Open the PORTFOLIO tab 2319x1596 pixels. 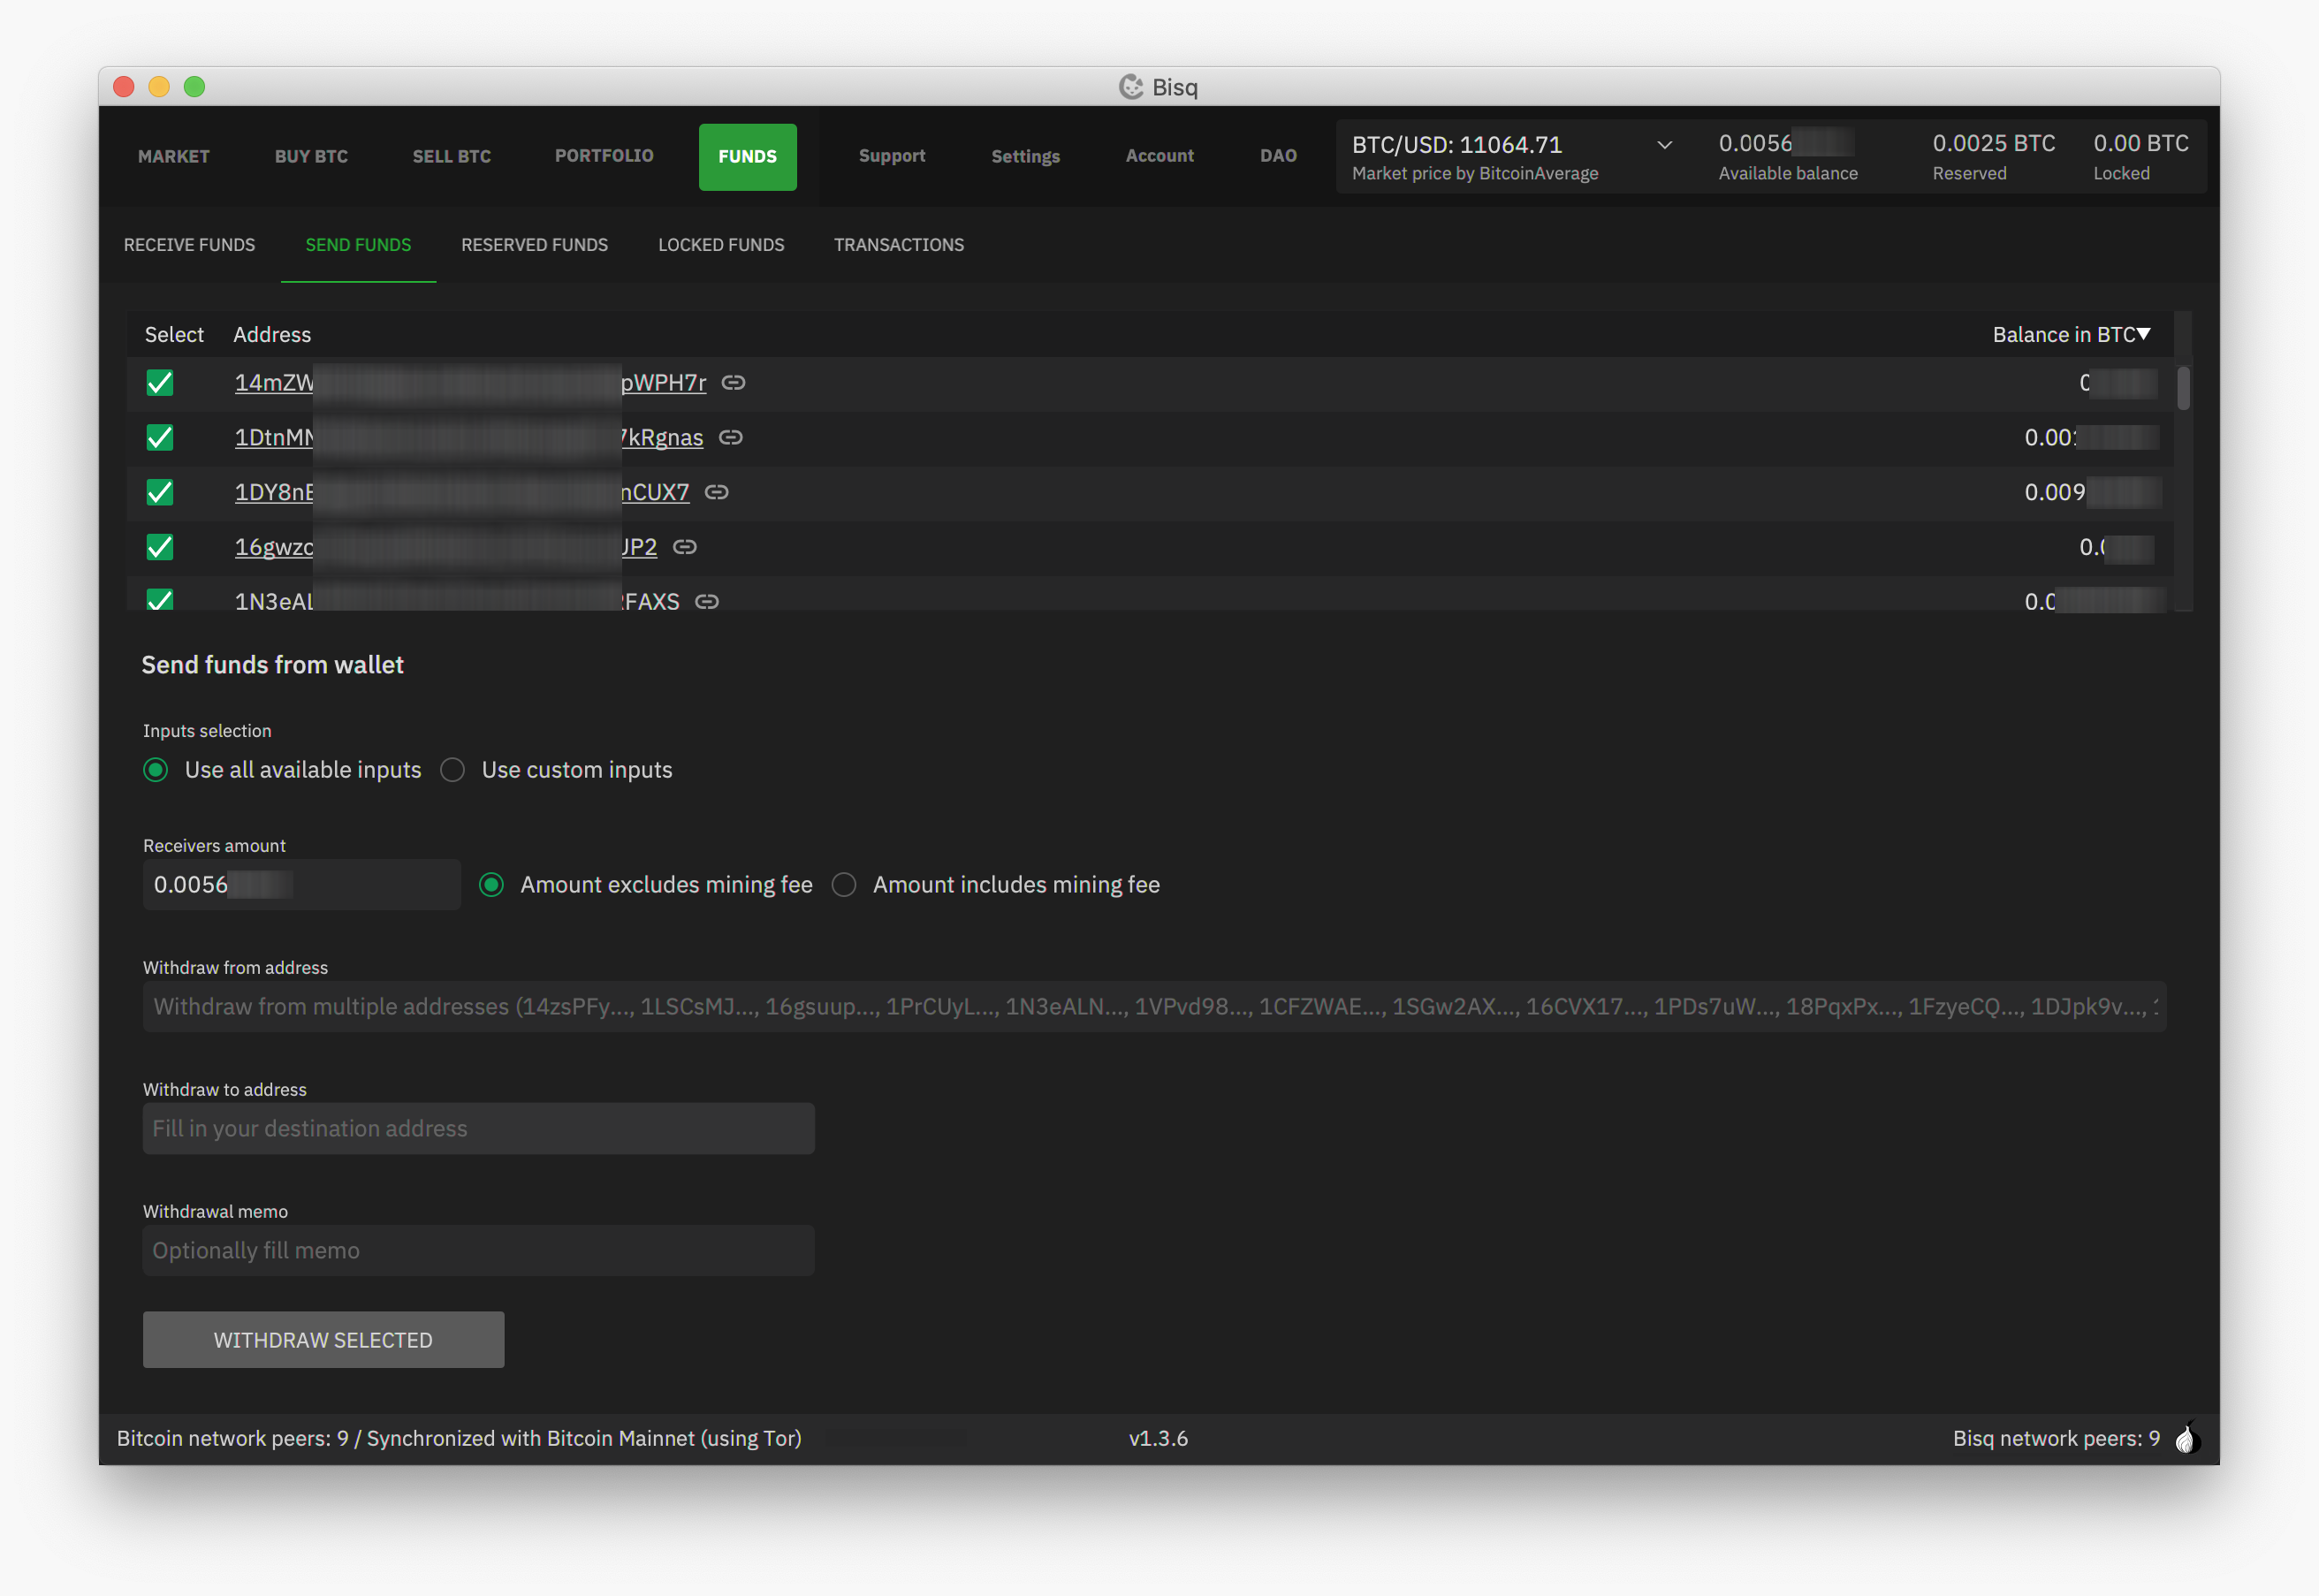(x=604, y=157)
